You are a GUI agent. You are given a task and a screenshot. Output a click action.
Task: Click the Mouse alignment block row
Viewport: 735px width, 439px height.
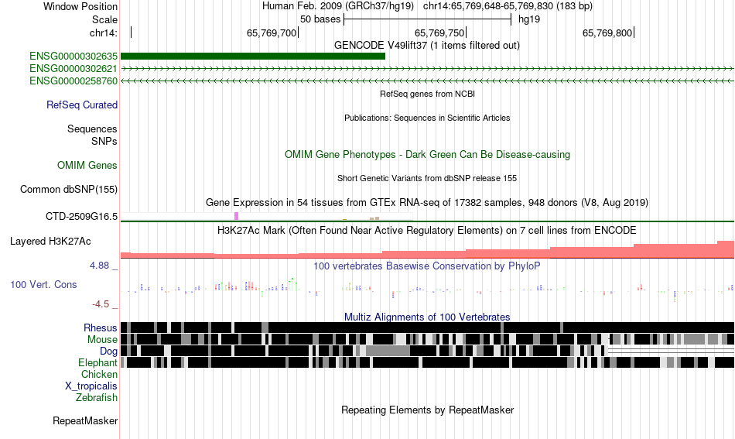pyautogui.click(x=428, y=339)
